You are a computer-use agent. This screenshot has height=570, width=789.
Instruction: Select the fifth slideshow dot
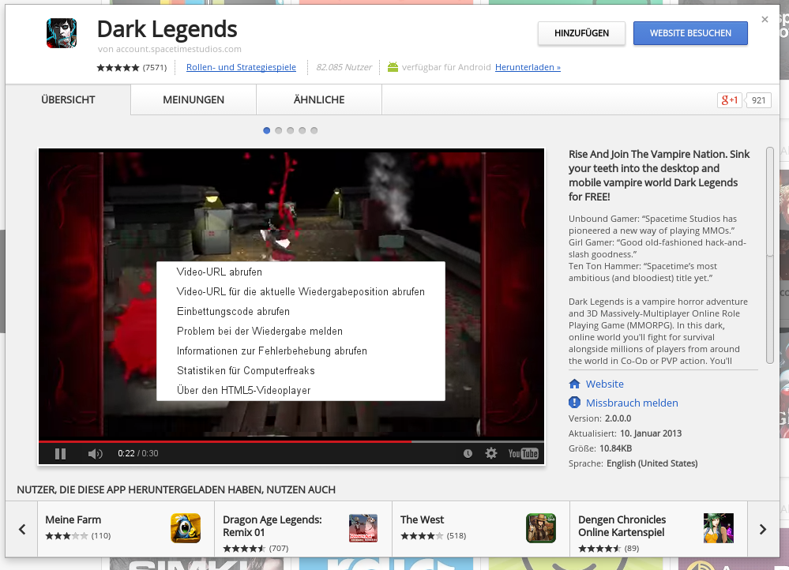coord(314,131)
